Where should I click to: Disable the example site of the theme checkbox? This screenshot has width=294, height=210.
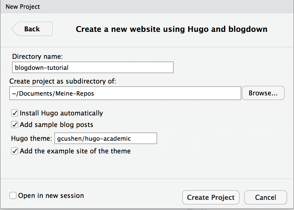pyautogui.click(x=15, y=151)
